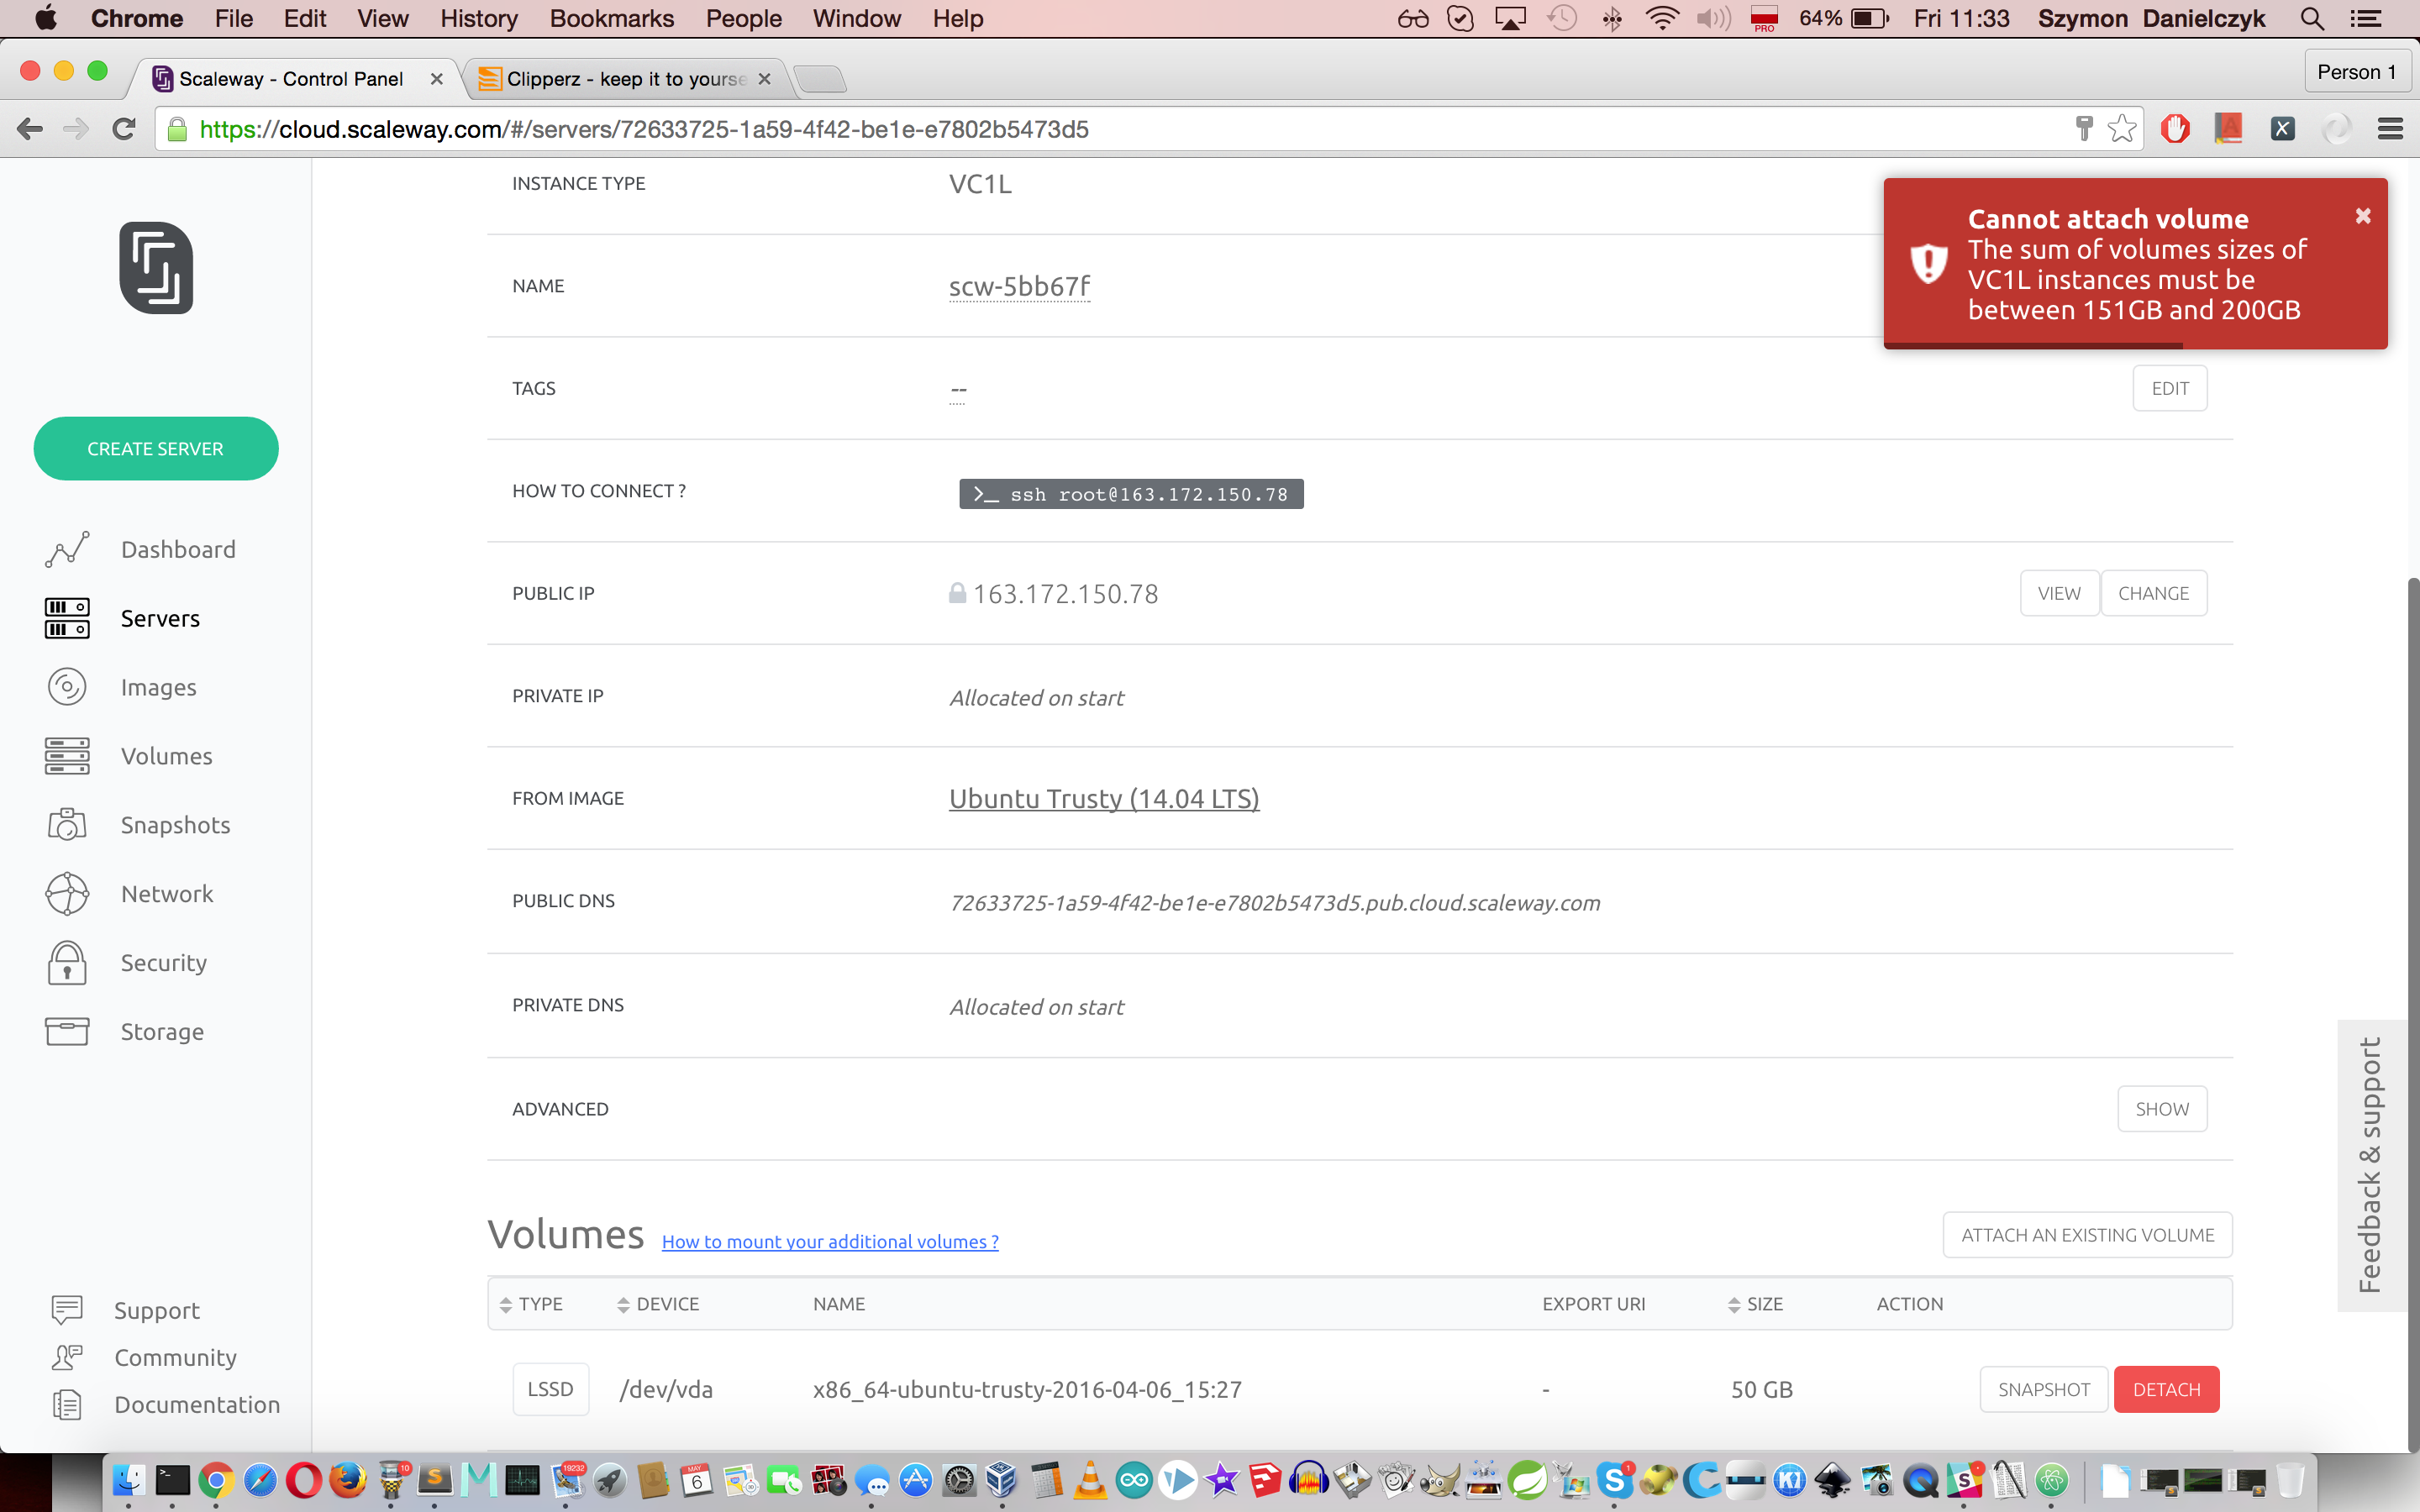Sort volumes by Size column

[1755, 1304]
